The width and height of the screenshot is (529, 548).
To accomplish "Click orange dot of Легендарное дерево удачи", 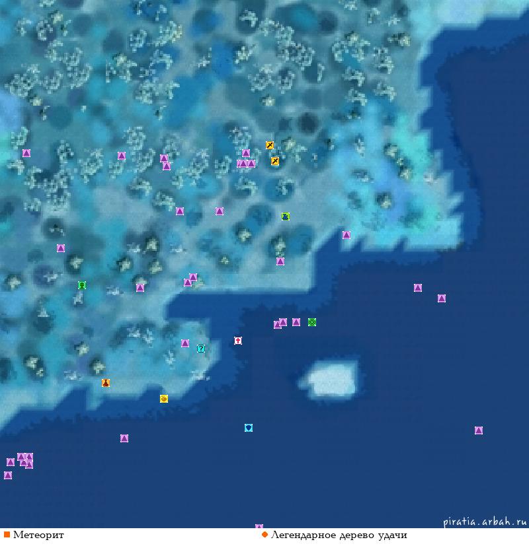I will (x=264, y=534).
